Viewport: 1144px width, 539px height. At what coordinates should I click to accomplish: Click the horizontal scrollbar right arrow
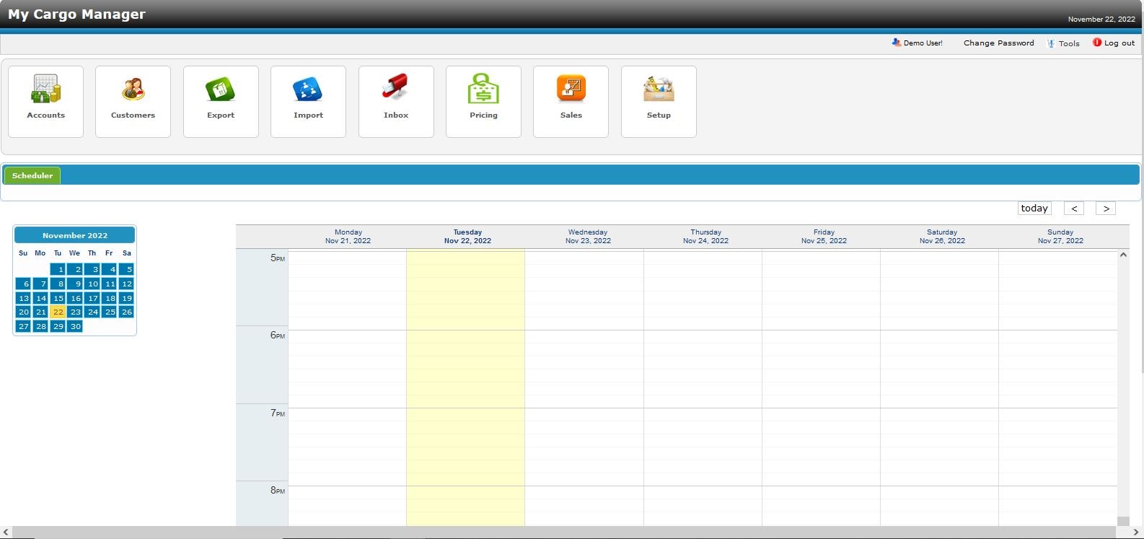click(1136, 533)
